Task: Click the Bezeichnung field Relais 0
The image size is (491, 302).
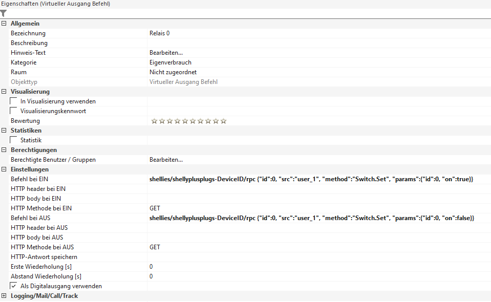Action: click(159, 33)
